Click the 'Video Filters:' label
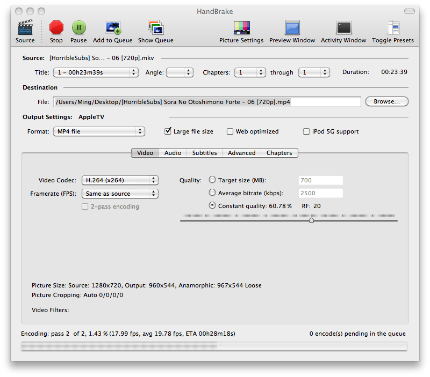 [50, 310]
